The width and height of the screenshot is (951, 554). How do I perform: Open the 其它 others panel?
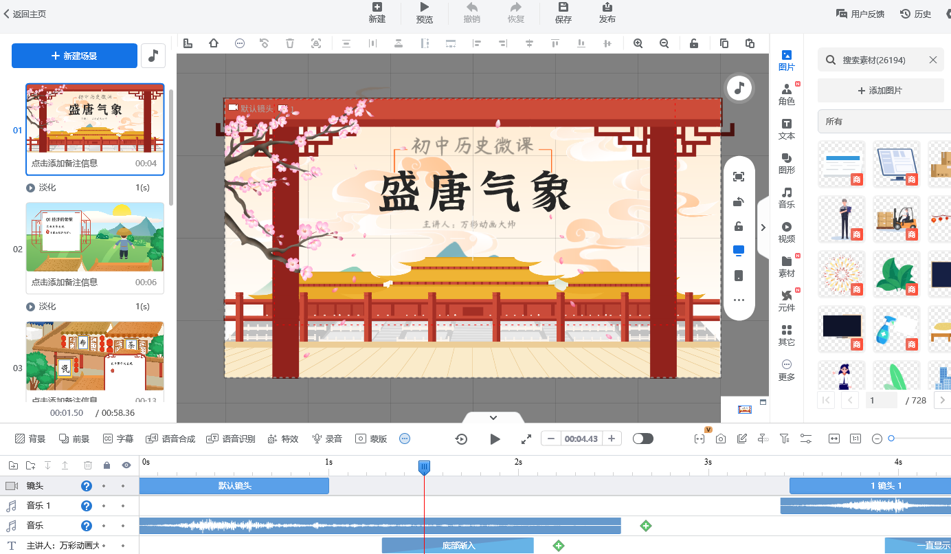pyautogui.click(x=787, y=335)
